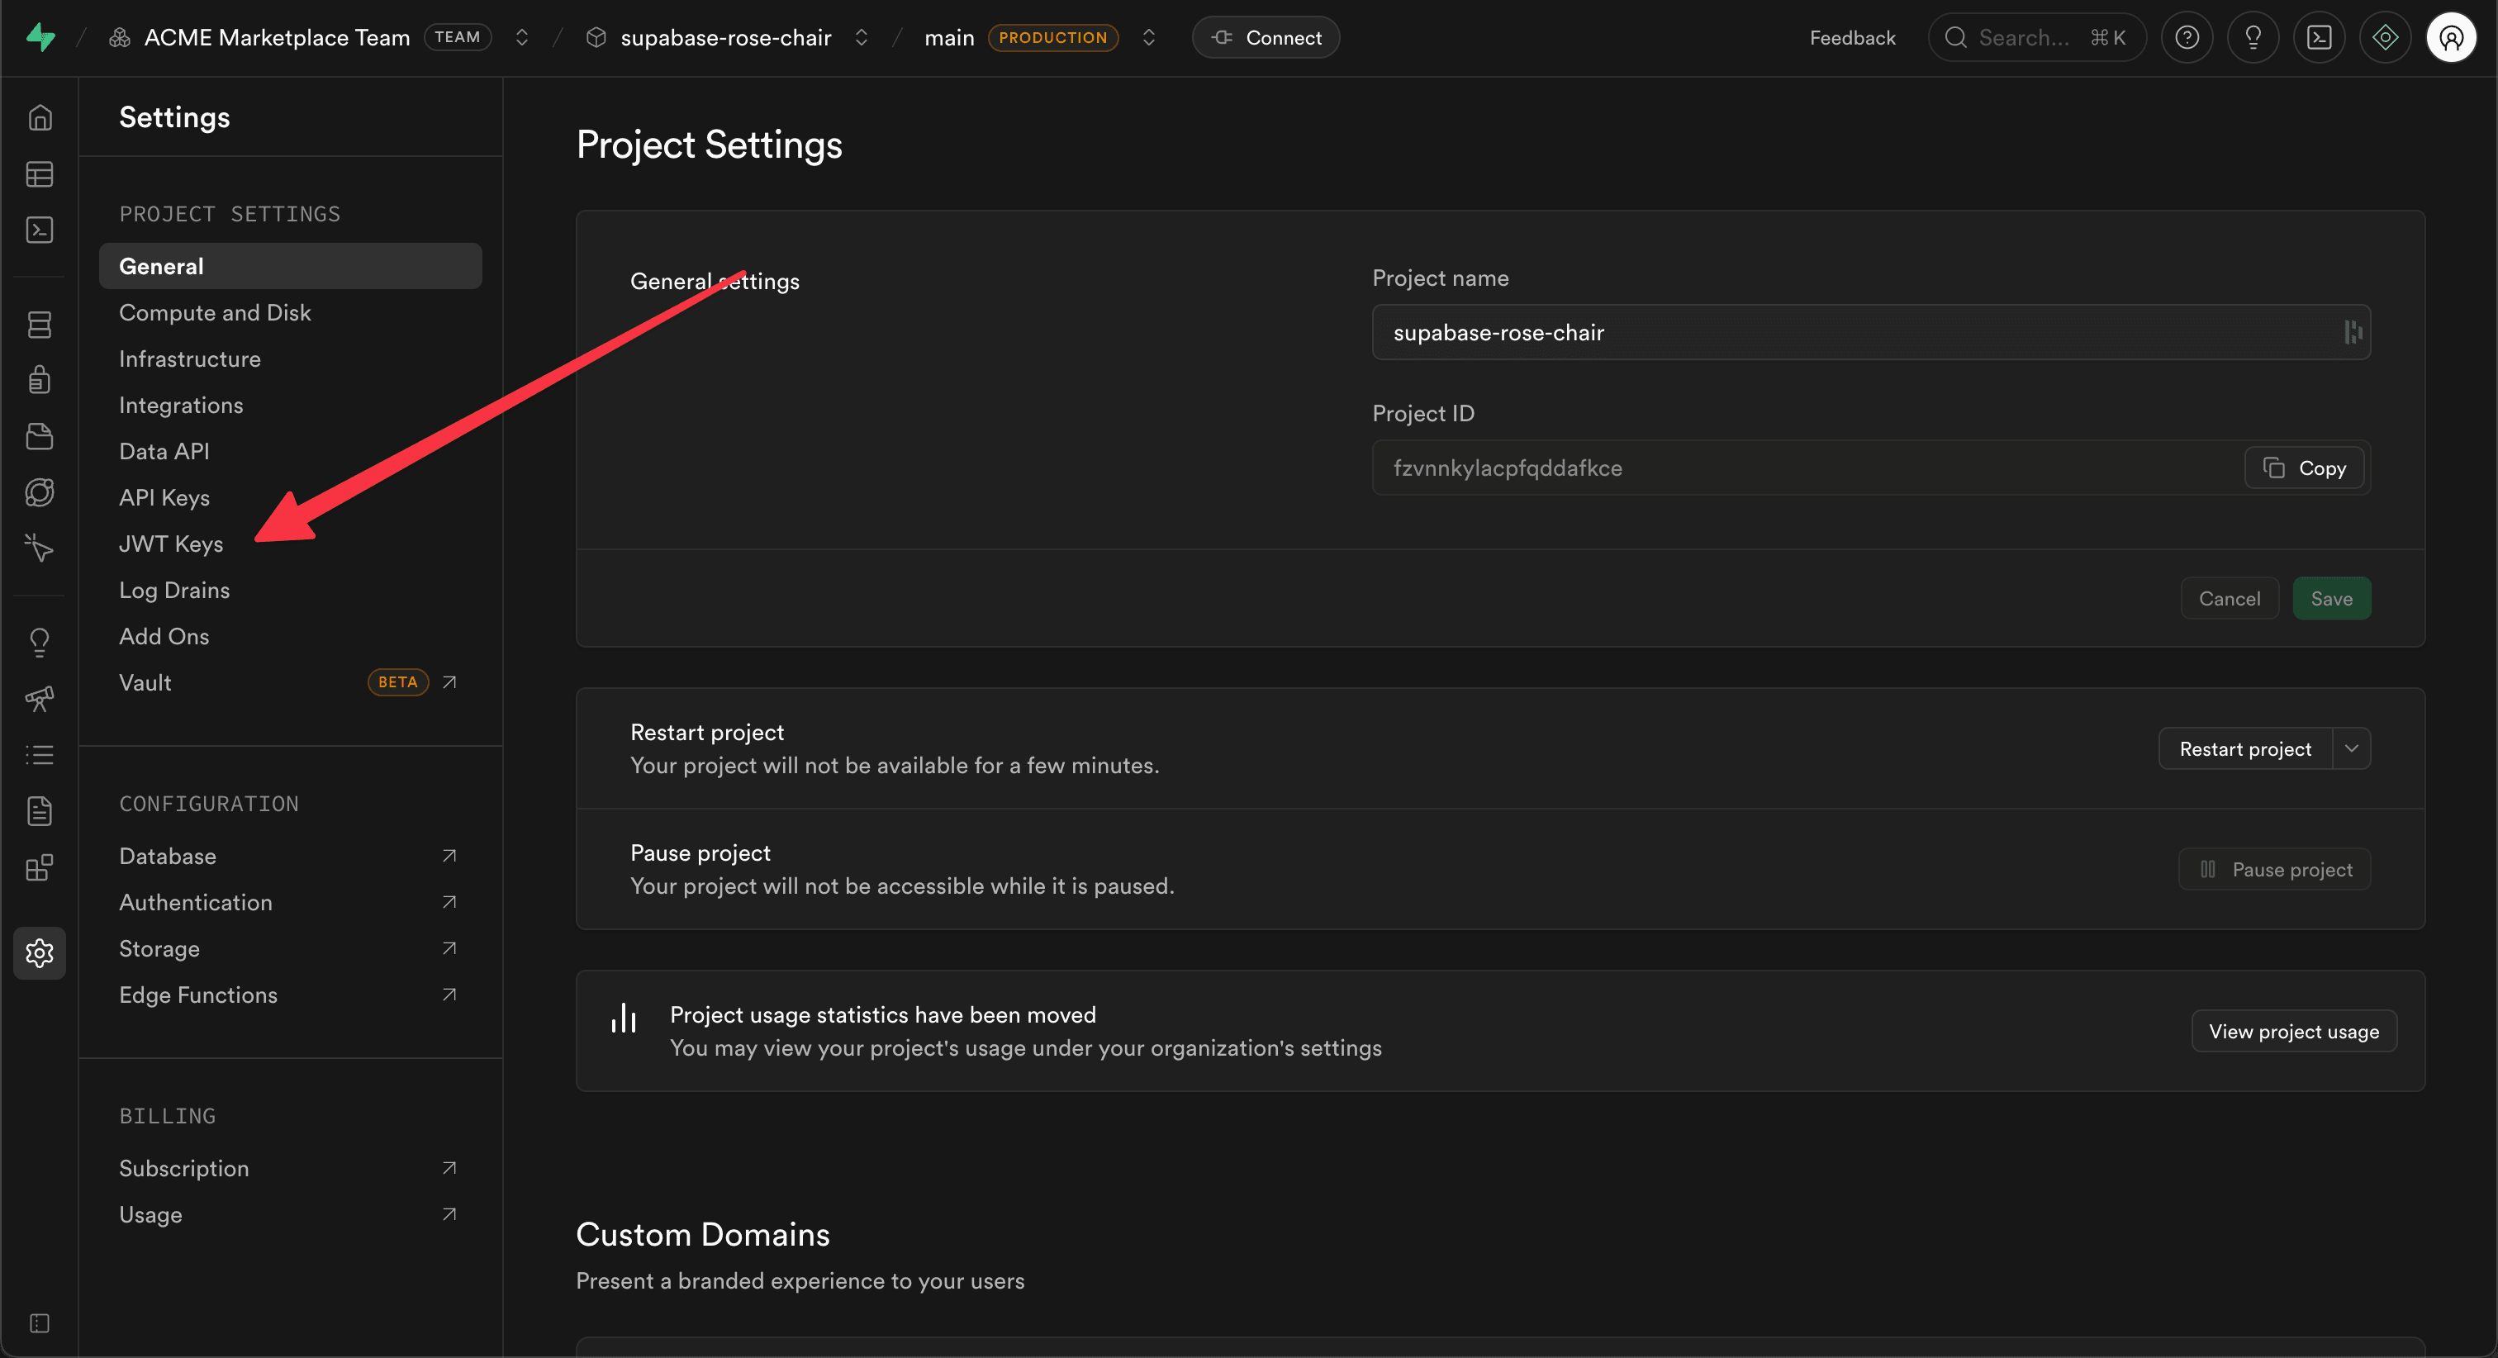Screen dimensions: 2498x1358
Task: Click the Copy button for Project ID
Action: [2304, 468]
